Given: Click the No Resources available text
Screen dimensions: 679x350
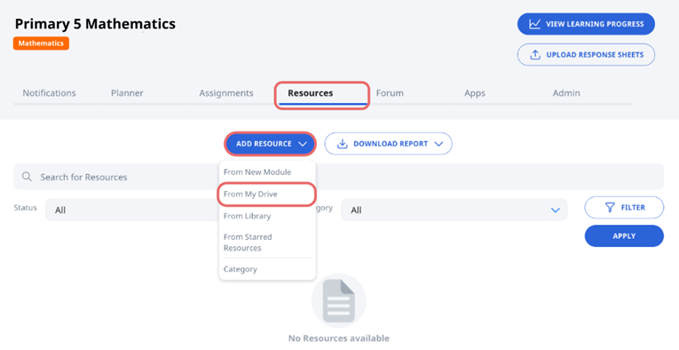Looking at the screenshot, I should (x=339, y=338).
